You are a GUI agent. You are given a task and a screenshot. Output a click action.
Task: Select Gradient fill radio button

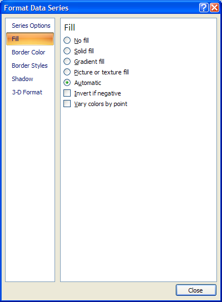[x=67, y=62]
